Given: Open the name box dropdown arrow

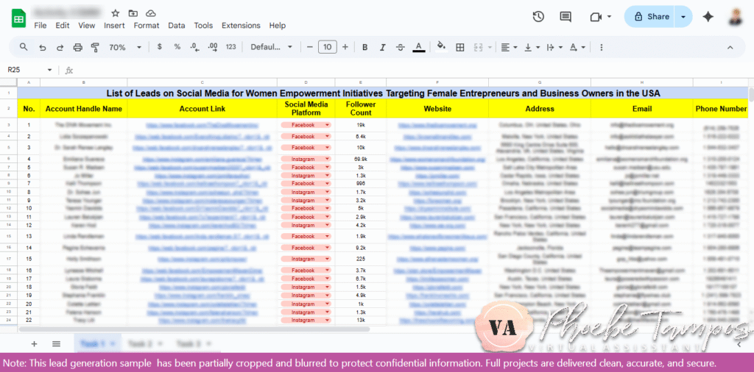Looking at the screenshot, I should (x=49, y=70).
